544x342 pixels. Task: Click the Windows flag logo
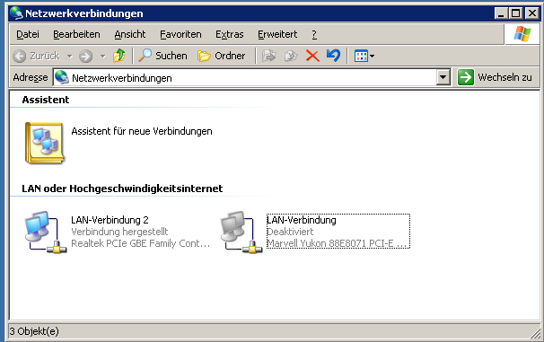pyautogui.click(x=522, y=34)
